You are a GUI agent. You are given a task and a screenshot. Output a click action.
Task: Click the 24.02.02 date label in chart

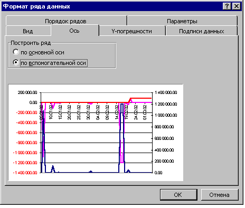(x=136, y=112)
